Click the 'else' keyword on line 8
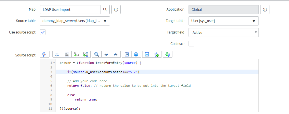 point(71,95)
